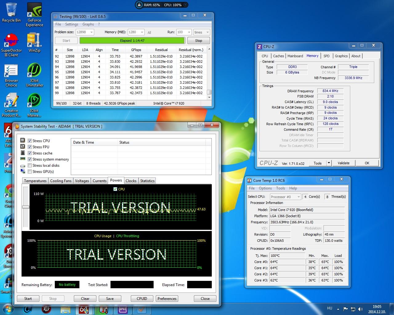Switch to the Temperatures tab in AIDA64
This screenshot has height=315, width=394.
pyautogui.click(x=35, y=181)
